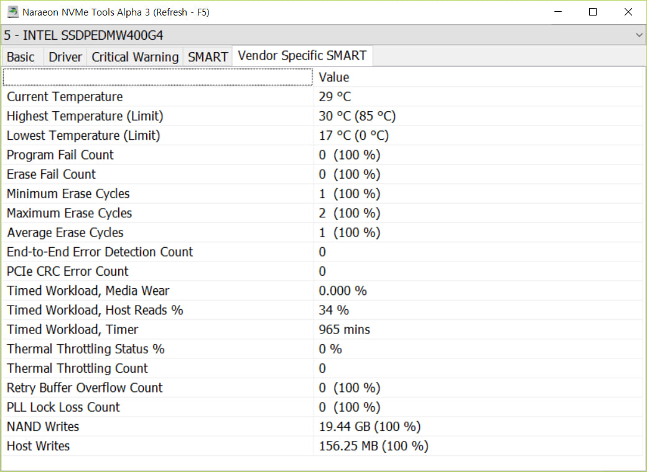Select the Thermal Throttling Count label
Image resolution: width=647 pixels, height=472 pixels.
tap(77, 368)
